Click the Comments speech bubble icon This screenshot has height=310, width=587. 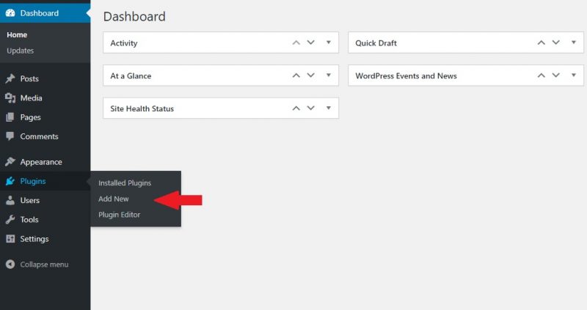tap(10, 136)
